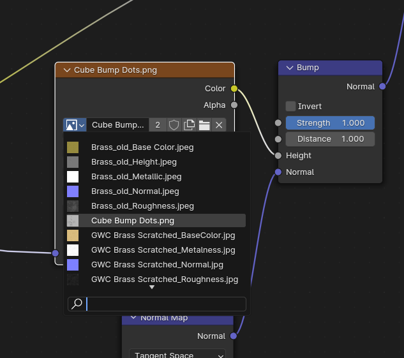Select Brass_old_Base Color.jpeg from list

156,147
